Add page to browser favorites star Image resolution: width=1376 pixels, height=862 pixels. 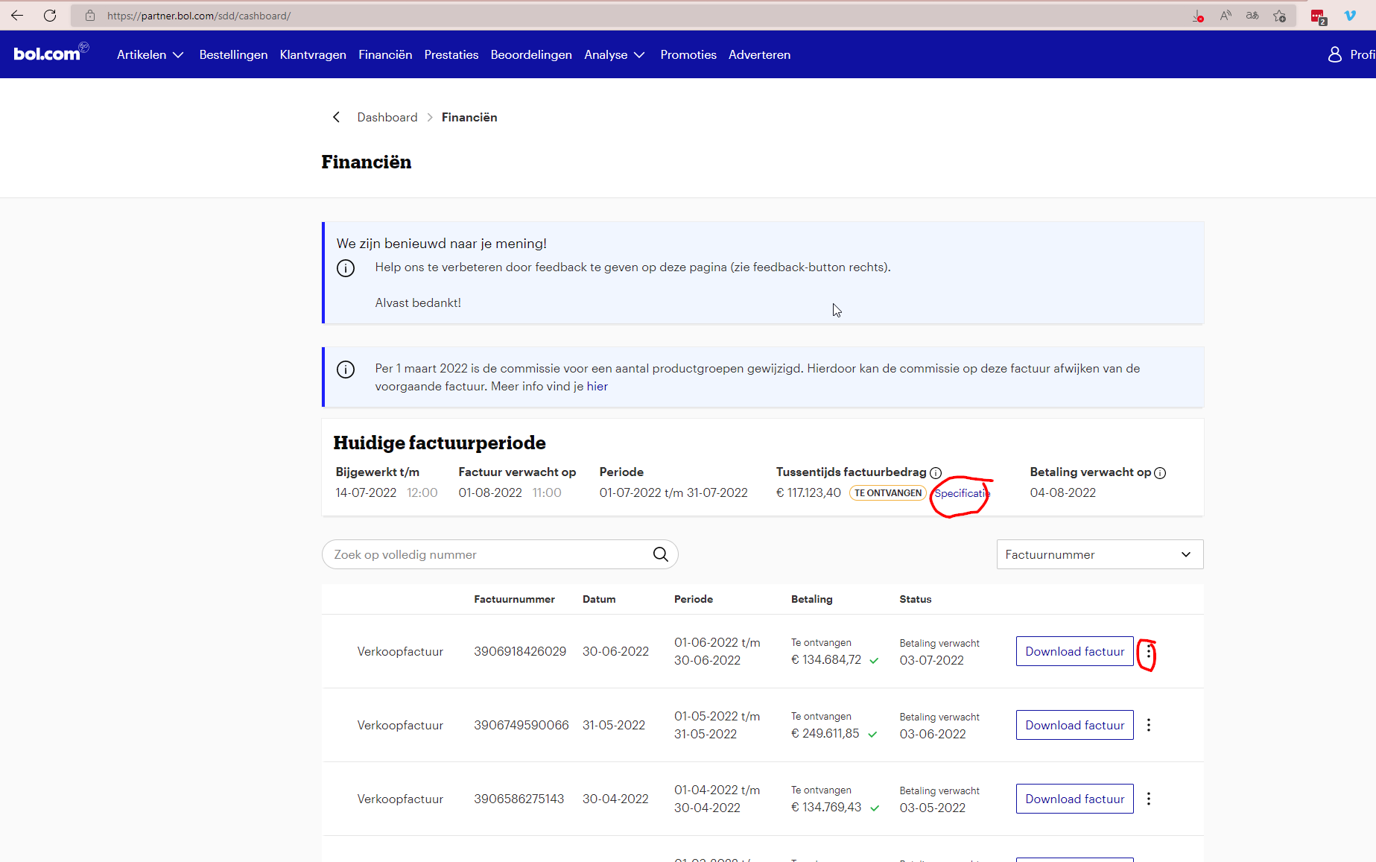1279,16
